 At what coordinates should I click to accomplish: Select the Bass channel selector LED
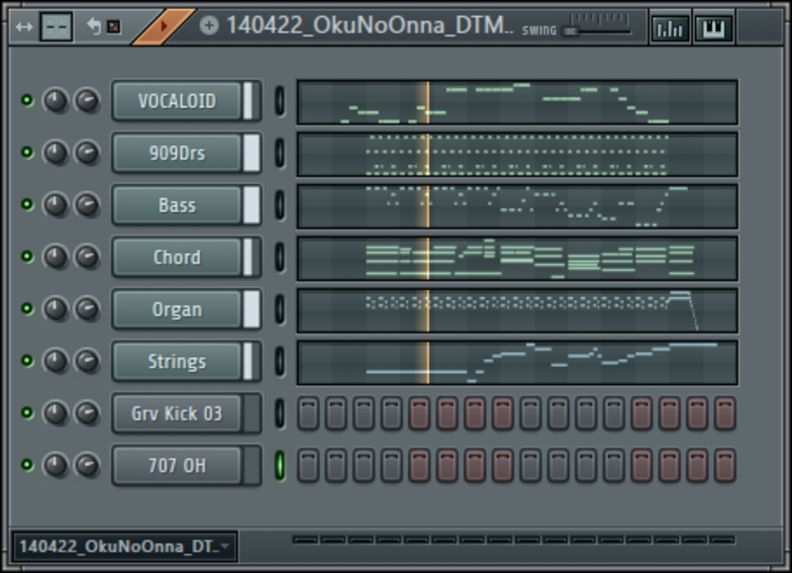click(279, 205)
